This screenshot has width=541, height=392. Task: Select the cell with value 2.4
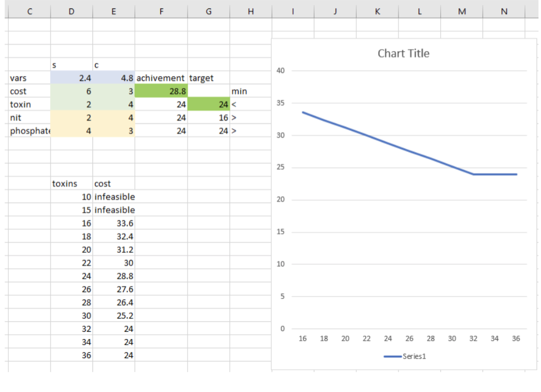[x=71, y=78]
